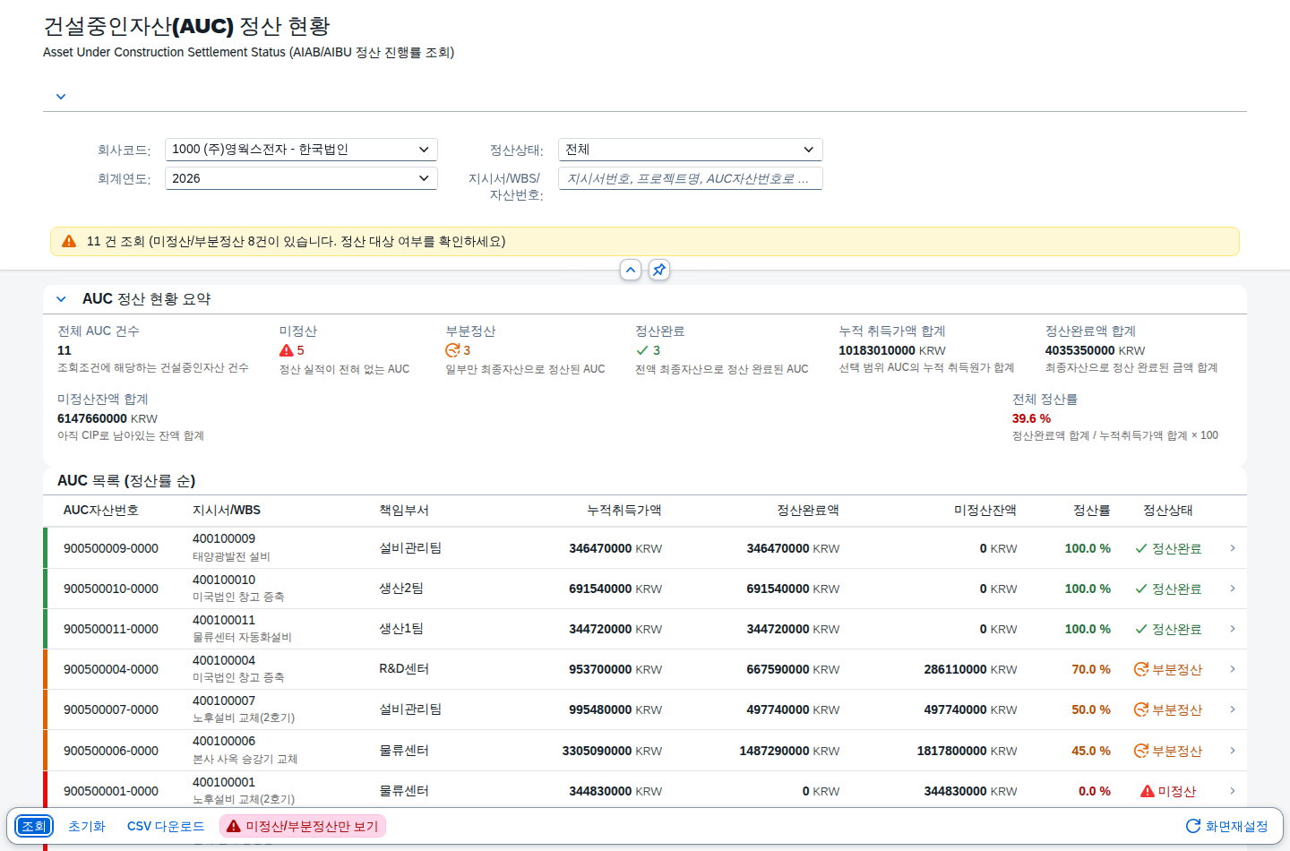This screenshot has height=851, width=1290.
Task: Sort by 지시서/WBS column header
Action: point(227,511)
